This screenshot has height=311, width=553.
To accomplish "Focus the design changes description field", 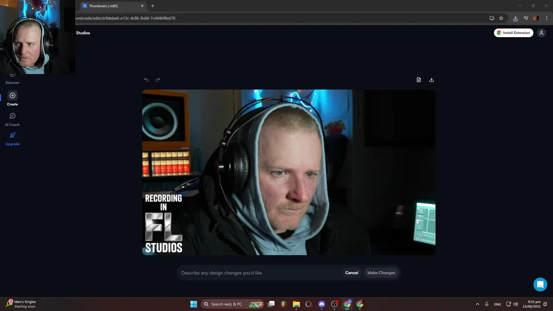I will (x=259, y=273).
